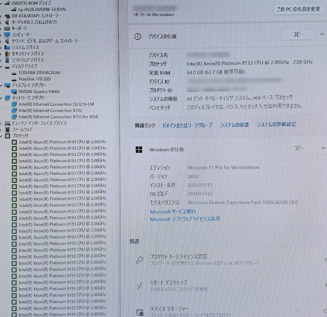This screenshot has width=327, height=317.
Task: Click the remote desktop arrows icon
Action: (140, 286)
